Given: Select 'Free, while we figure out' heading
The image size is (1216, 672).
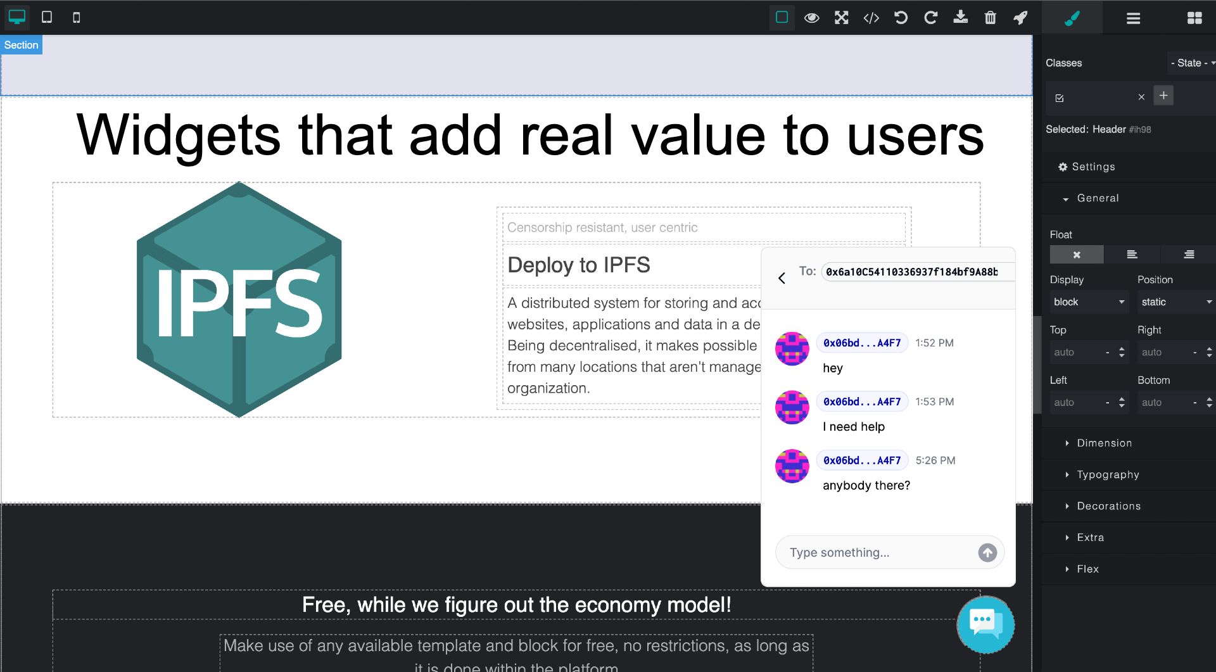Looking at the screenshot, I should pyautogui.click(x=516, y=605).
